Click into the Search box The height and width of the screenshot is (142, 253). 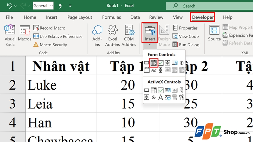(209, 6)
